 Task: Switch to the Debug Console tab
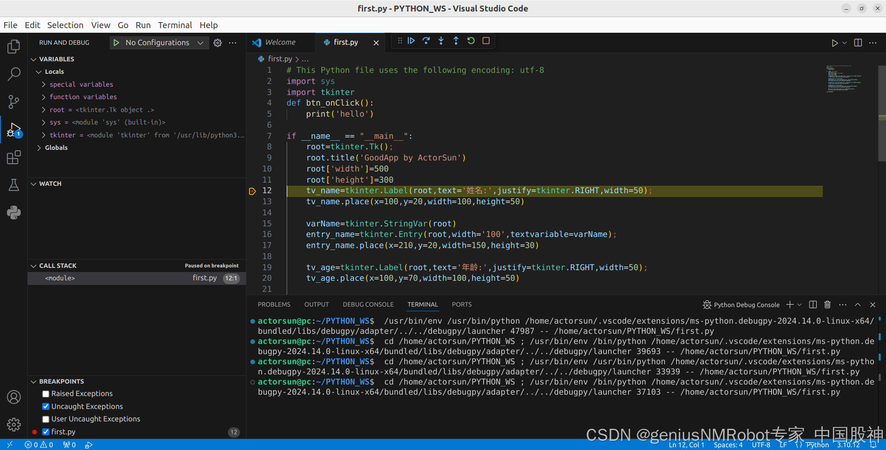(x=368, y=304)
